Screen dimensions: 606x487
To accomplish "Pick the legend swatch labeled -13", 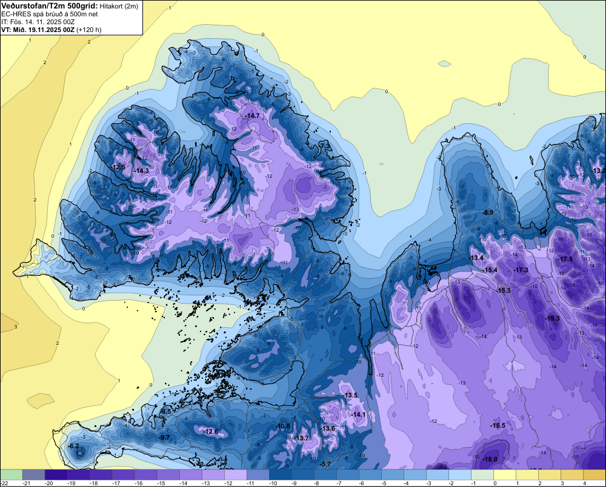I will [x=213, y=475].
